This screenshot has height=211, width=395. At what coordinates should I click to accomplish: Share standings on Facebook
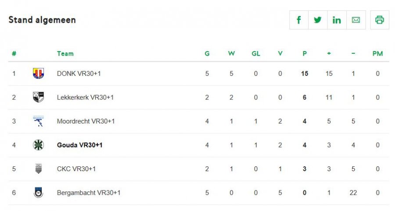[299, 20]
